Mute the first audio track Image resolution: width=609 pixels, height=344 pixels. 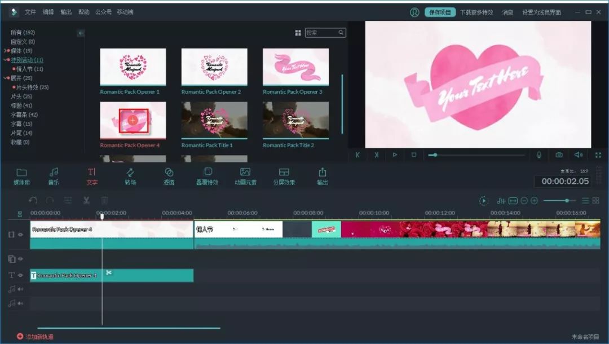click(x=20, y=289)
